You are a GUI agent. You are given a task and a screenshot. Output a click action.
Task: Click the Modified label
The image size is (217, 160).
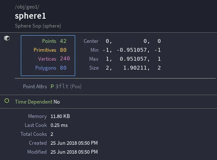pos(37,152)
